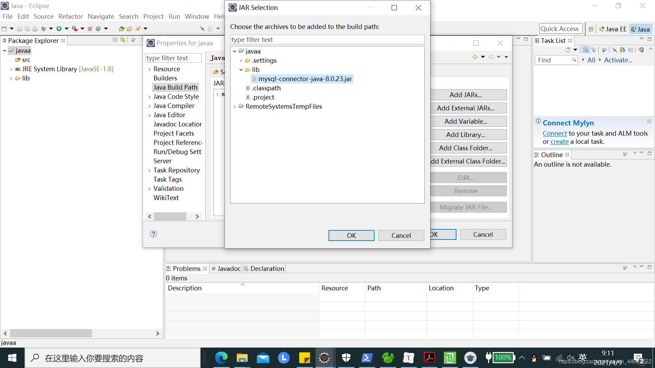Click the Save toolbar icon

click(19, 29)
